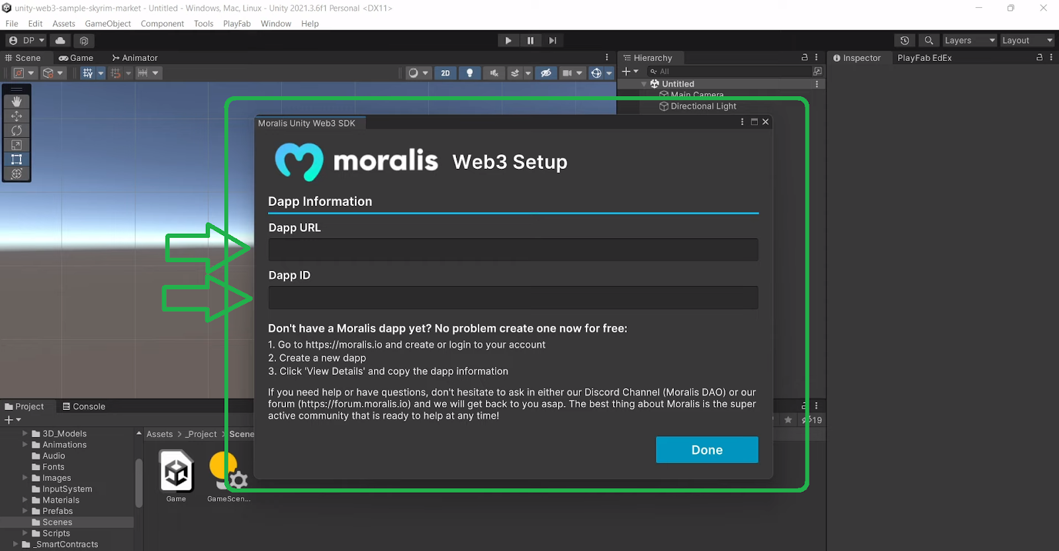Viewport: 1059px width, 551px height.
Task: Open the draw mode (shading) dropdown
Action: tap(419, 73)
